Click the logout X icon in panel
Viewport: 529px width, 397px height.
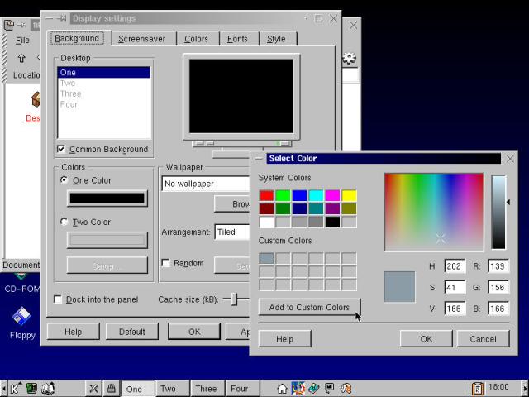click(x=93, y=388)
